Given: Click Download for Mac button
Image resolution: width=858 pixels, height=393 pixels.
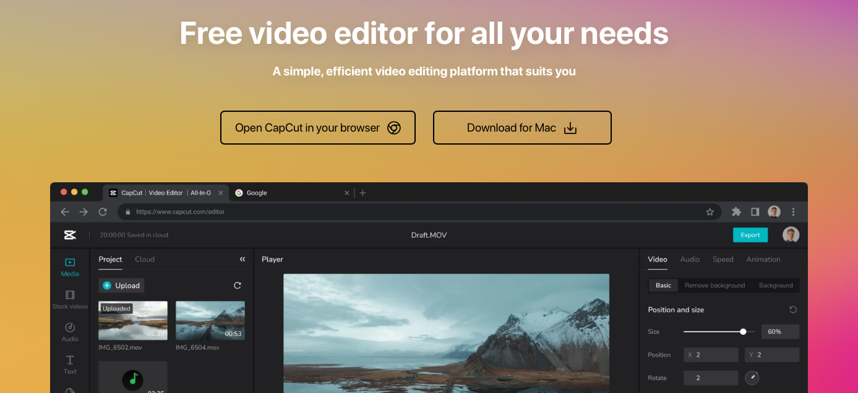Looking at the screenshot, I should coord(522,128).
